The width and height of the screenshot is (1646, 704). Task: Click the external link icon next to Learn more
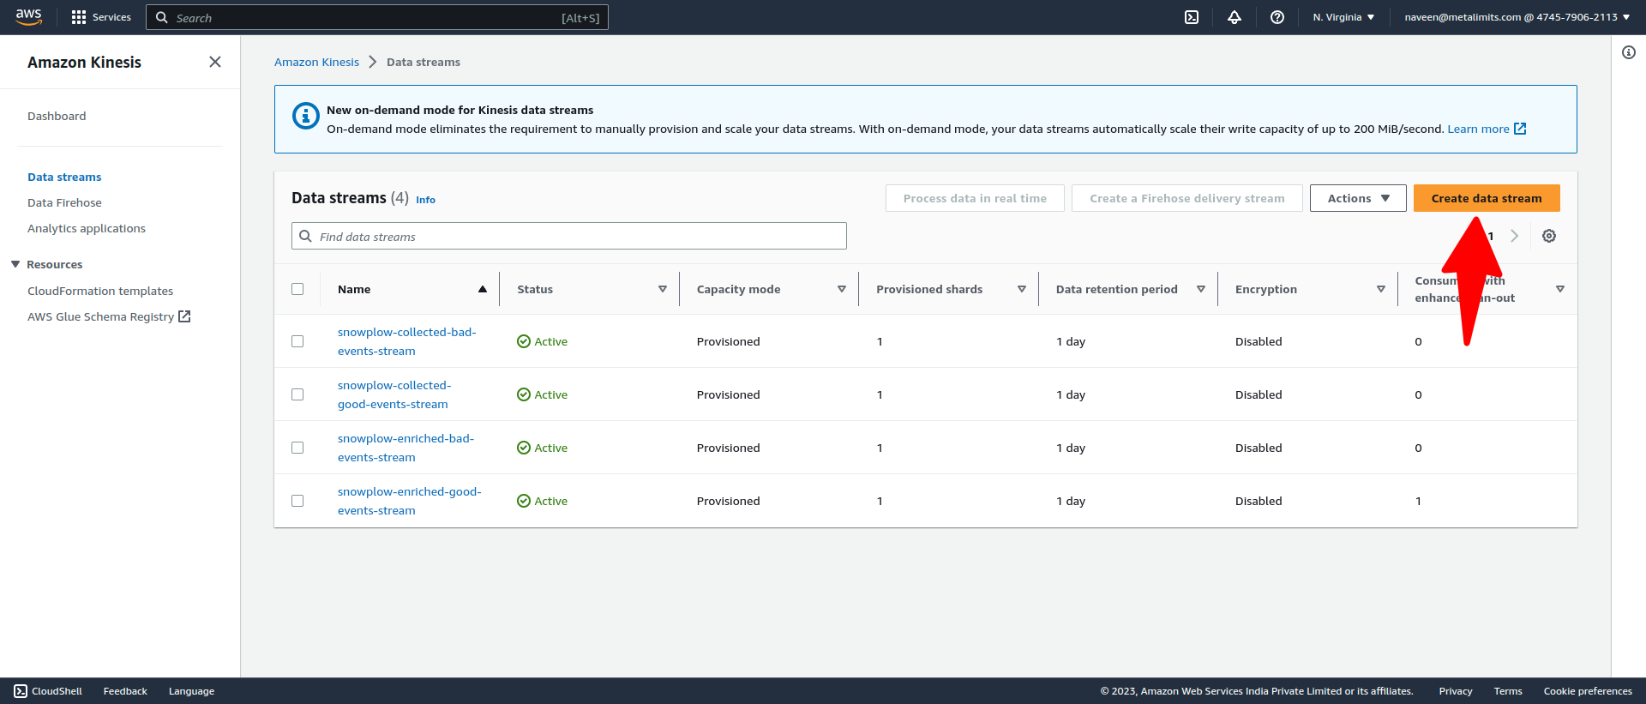1520,129
